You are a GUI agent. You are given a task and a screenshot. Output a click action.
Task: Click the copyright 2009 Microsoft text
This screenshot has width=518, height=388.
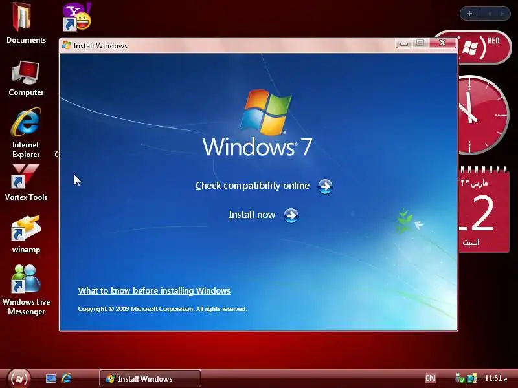163,309
